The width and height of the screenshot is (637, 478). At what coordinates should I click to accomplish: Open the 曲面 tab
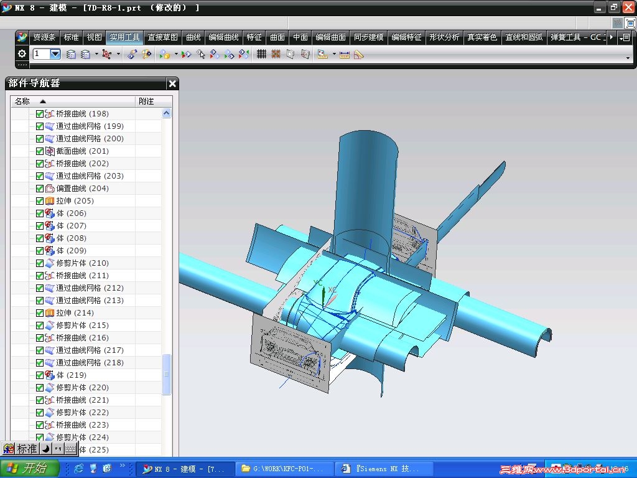(277, 37)
